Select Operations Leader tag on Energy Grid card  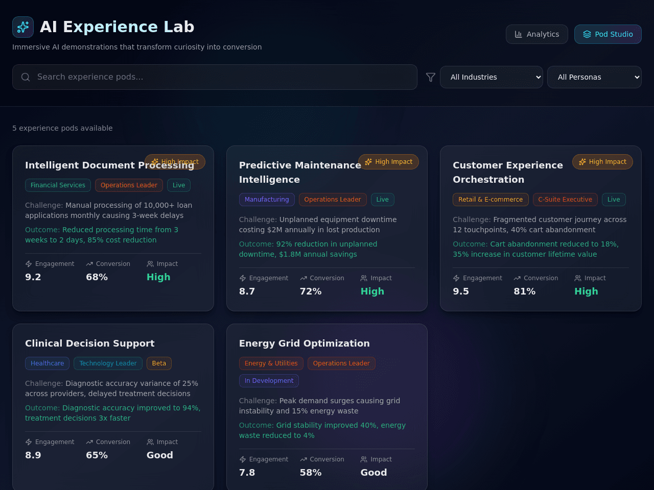click(x=341, y=363)
